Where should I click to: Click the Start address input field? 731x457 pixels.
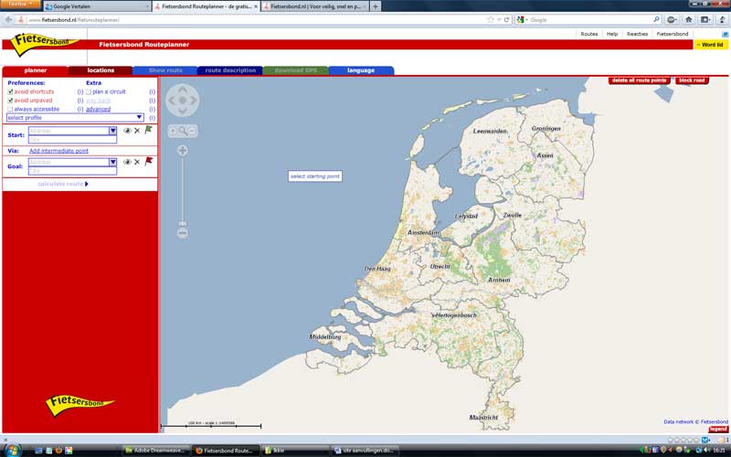tap(69, 131)
